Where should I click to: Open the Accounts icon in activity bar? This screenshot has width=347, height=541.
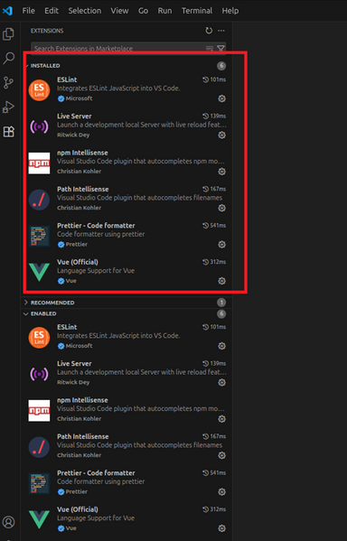point(9,522)
